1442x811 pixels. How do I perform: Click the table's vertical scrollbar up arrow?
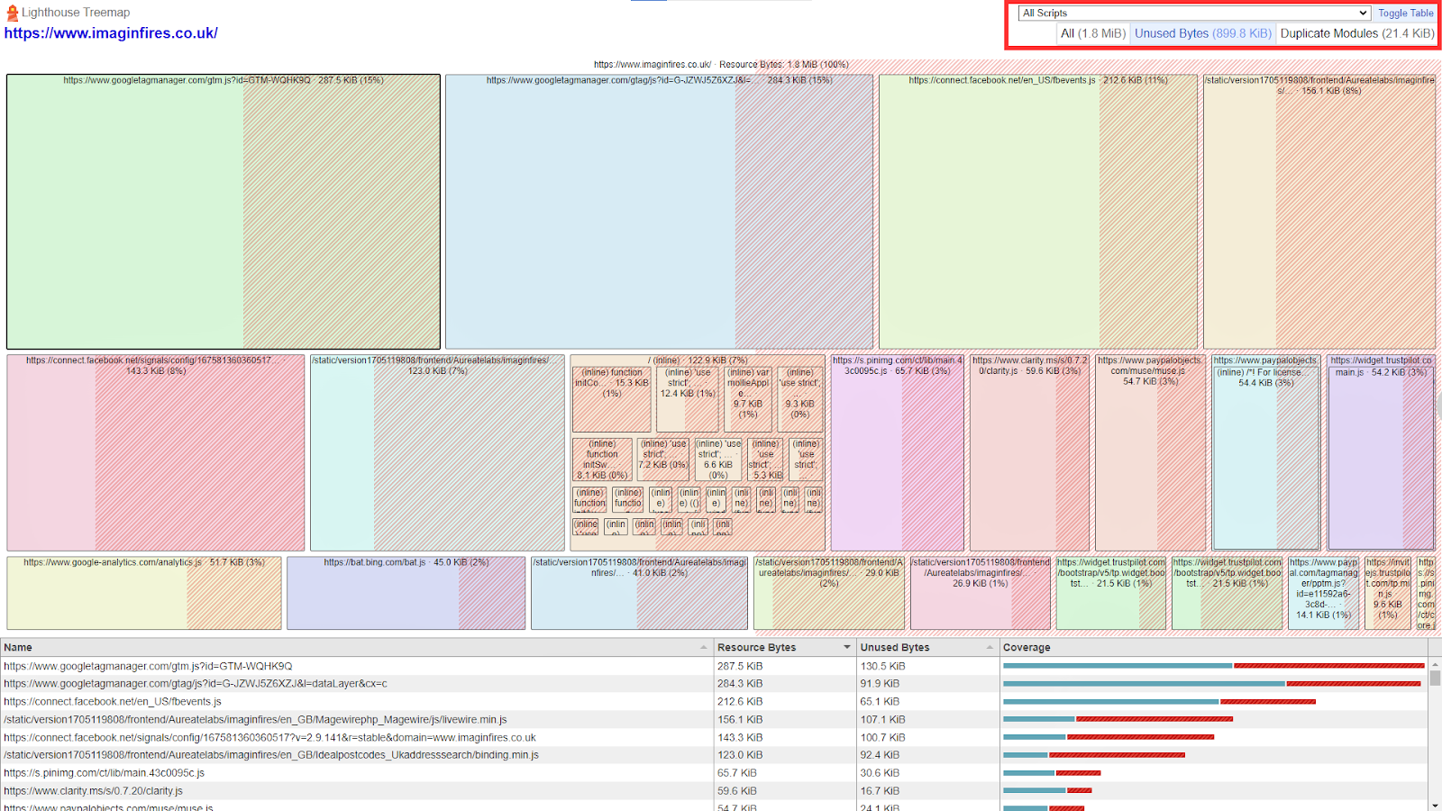tap(1435, 663)
